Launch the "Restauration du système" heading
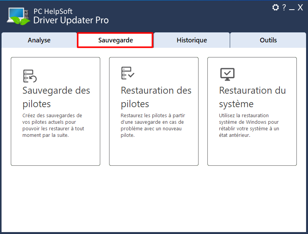308x234 pixels. click(252, 97)
